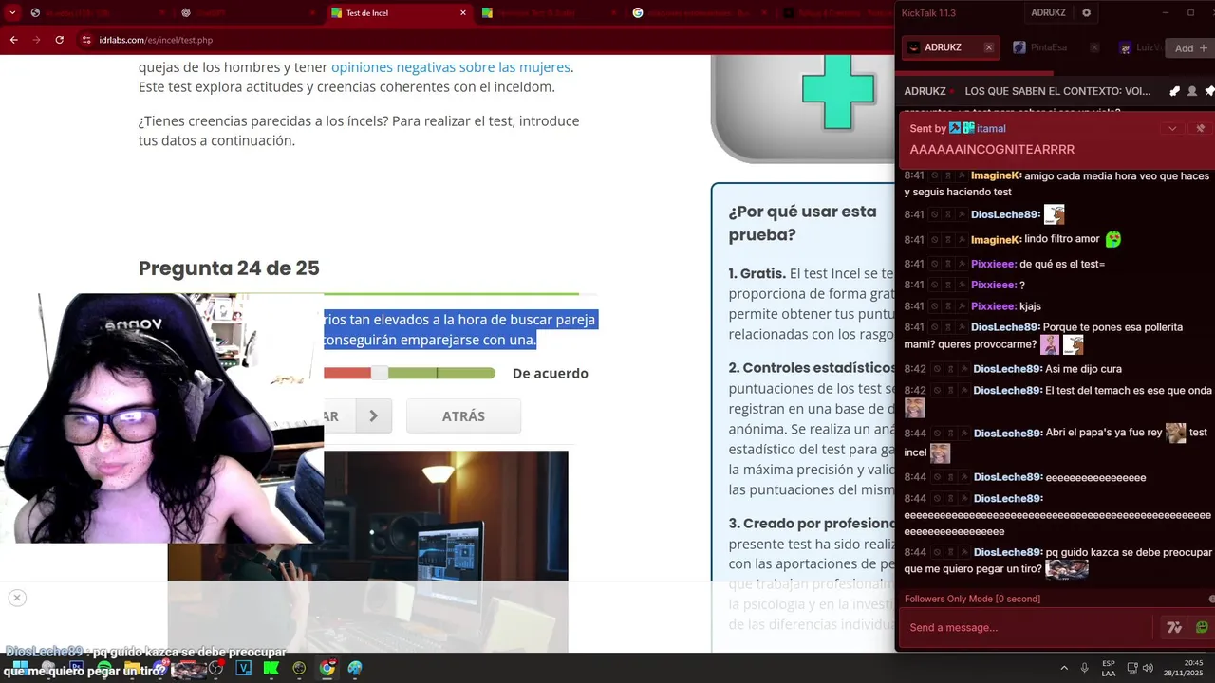Image resolution: width=1215 pixels, height=683 pixels.
Task: Open the 7TV emote picker
Action: click(1174, 627)
